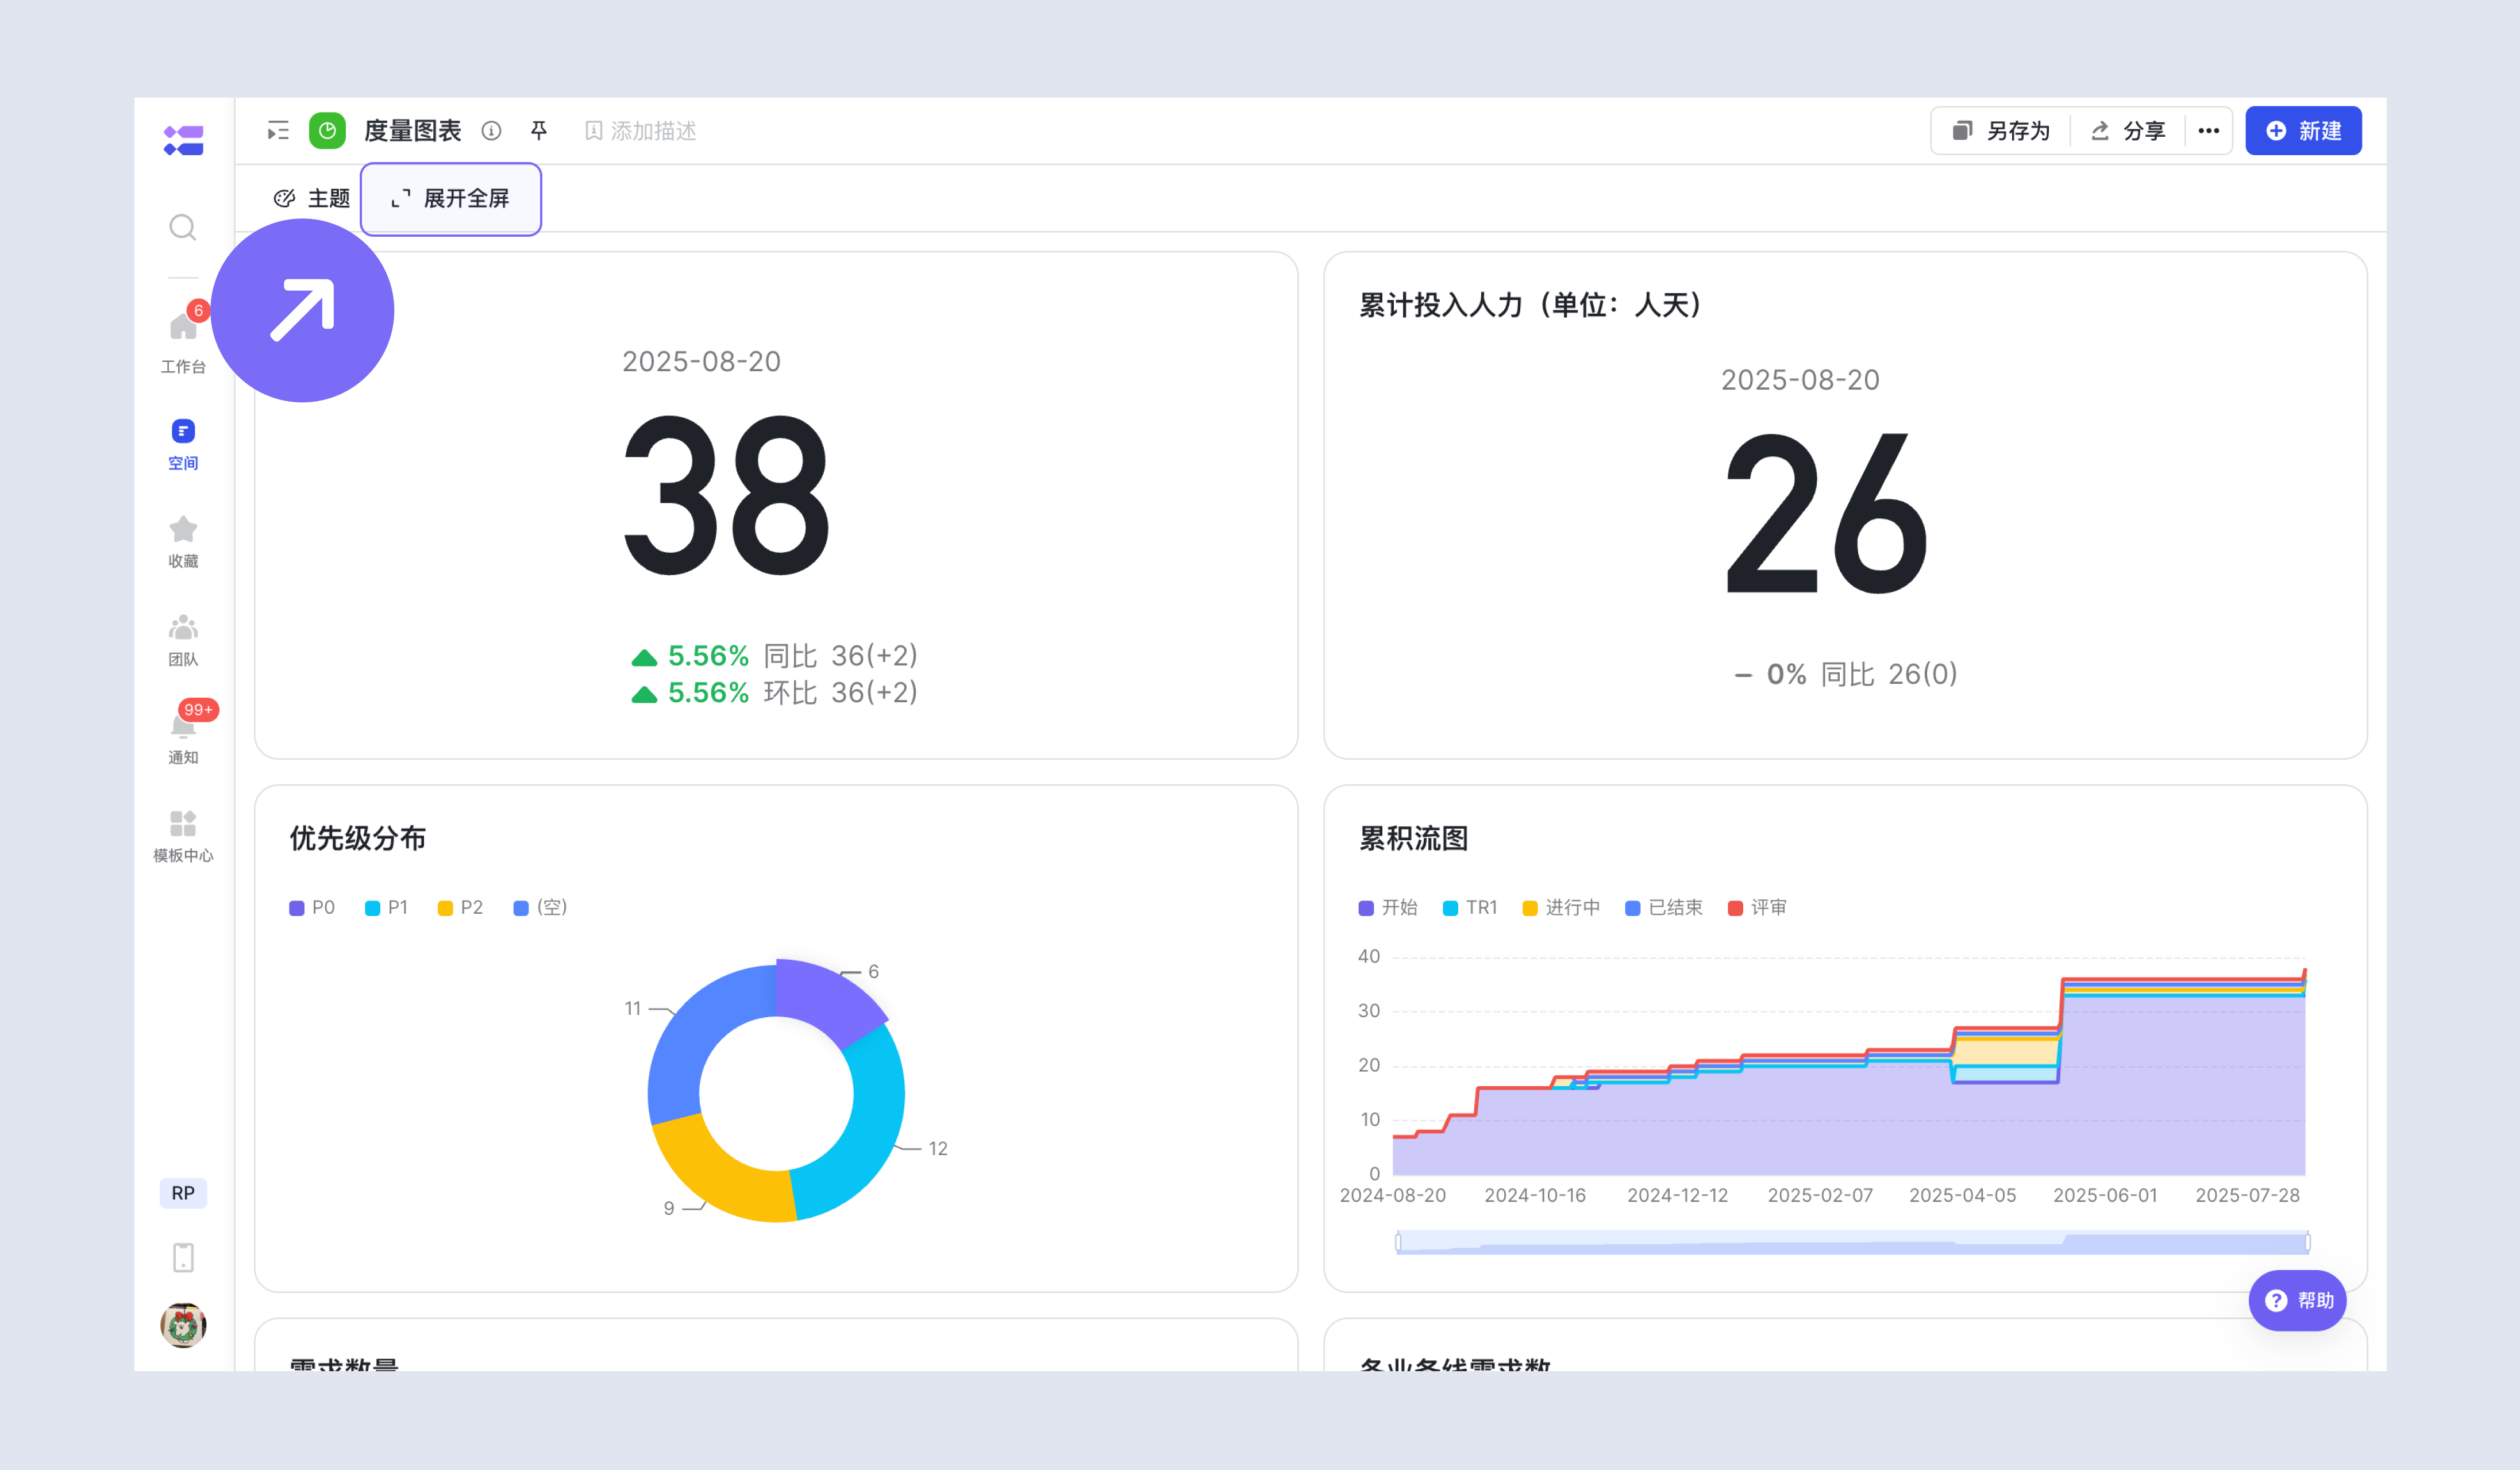The height and width of the screenshot is (1470, 2520).
Task: Toggle the 进行中 legend series
Action: click(x=1561, y=908)
